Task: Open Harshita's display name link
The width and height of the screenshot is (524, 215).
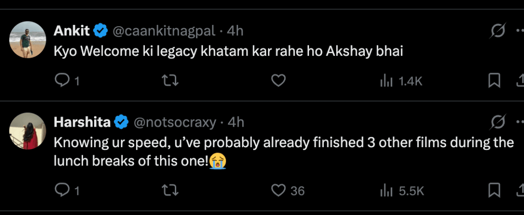Action: tap(82, 122)
